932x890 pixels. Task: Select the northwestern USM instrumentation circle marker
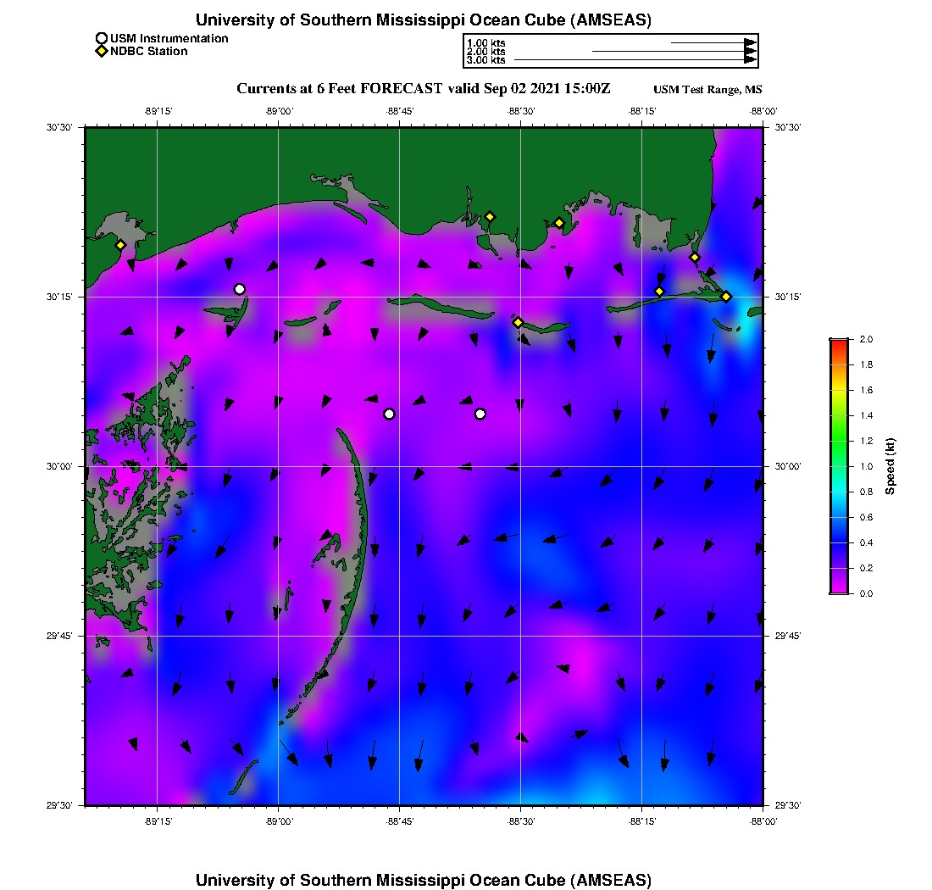pyautogui.click(x=240, y=289)
